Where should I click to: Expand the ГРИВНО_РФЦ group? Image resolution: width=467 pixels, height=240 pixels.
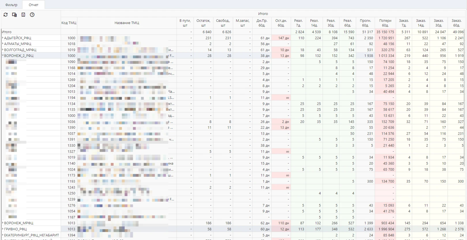pyautogui.click(x=3, y=229)
